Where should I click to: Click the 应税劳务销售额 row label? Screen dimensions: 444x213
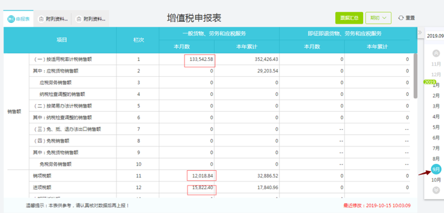(56, 83)
